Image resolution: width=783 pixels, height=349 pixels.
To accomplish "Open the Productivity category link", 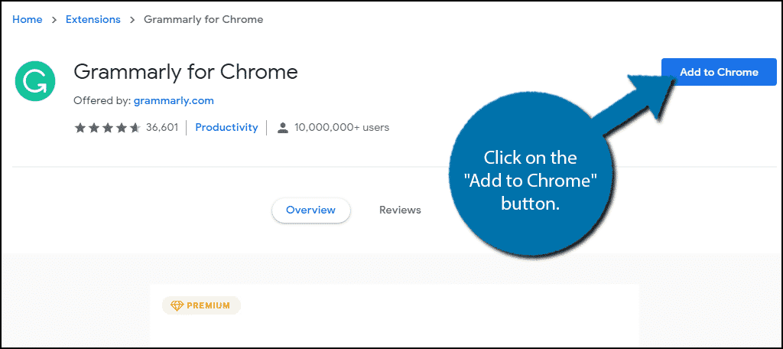I will click(226, 128).
